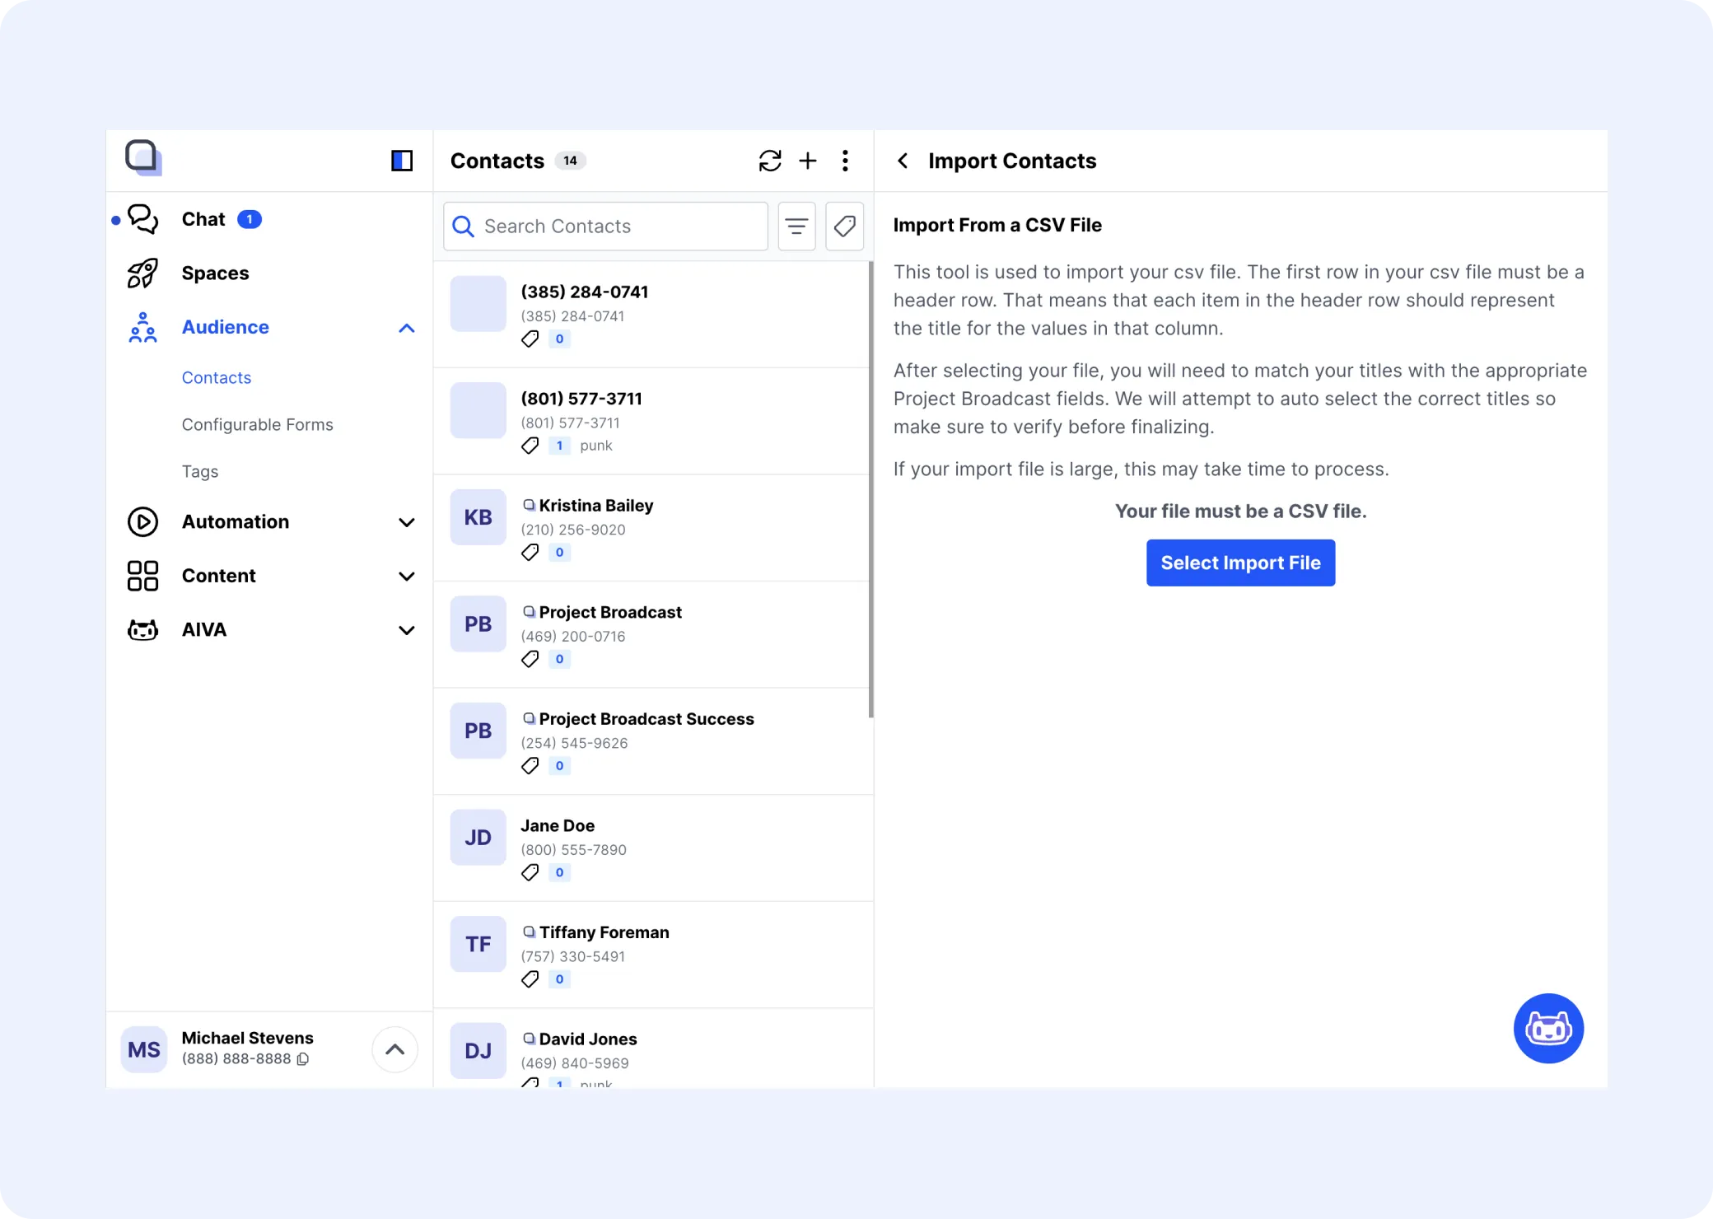
Task: Toggle the sidebar collapse panel icon
Action: pyautogui.click(x=402, y=161)
